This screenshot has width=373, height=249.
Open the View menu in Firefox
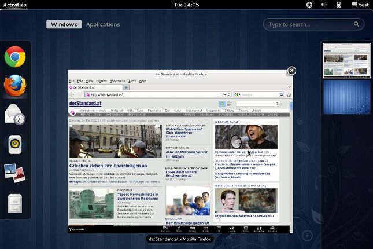90,81
